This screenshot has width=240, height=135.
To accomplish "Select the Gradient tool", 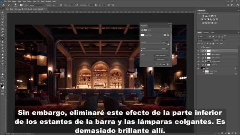I will click(3, 51).
